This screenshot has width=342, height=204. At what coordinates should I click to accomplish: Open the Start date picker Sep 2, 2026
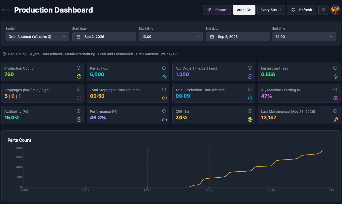coord(104,37)
